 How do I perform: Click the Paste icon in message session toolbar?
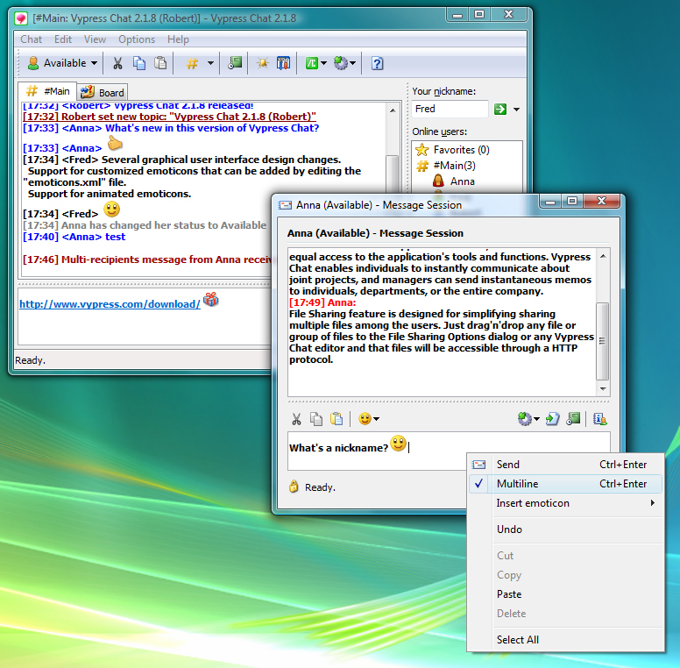(x=336, y=419)
